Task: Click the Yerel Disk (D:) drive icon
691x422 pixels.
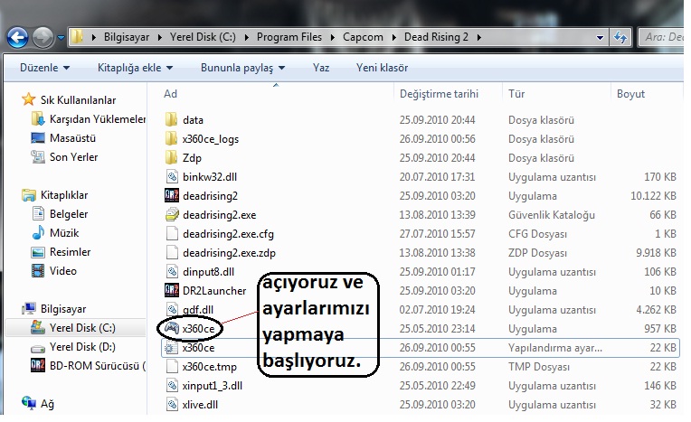Action: (37, 348)
